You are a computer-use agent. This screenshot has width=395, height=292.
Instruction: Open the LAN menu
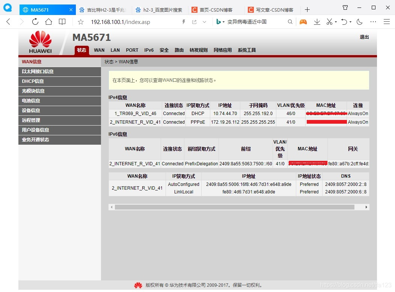115,50
